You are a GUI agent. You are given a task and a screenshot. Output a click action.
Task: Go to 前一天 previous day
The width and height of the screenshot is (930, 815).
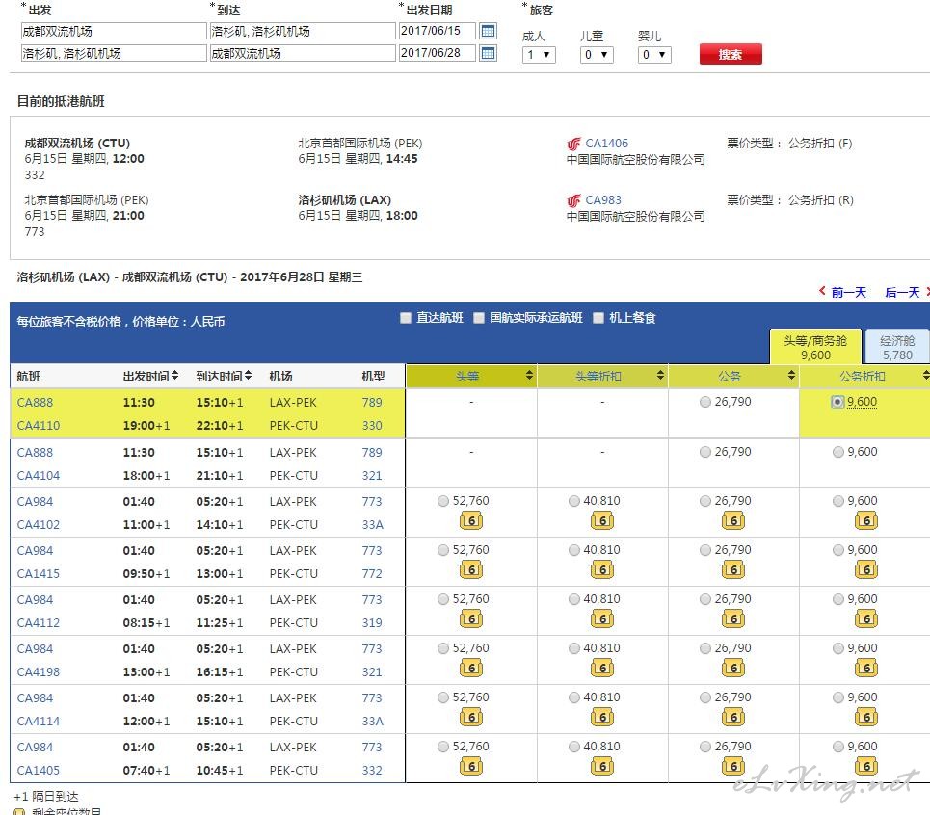point(848,292)
